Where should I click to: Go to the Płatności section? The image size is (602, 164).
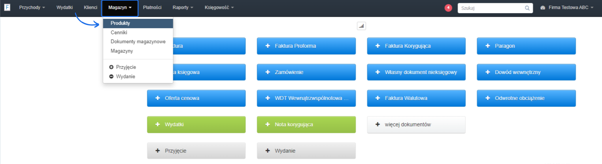152,8
